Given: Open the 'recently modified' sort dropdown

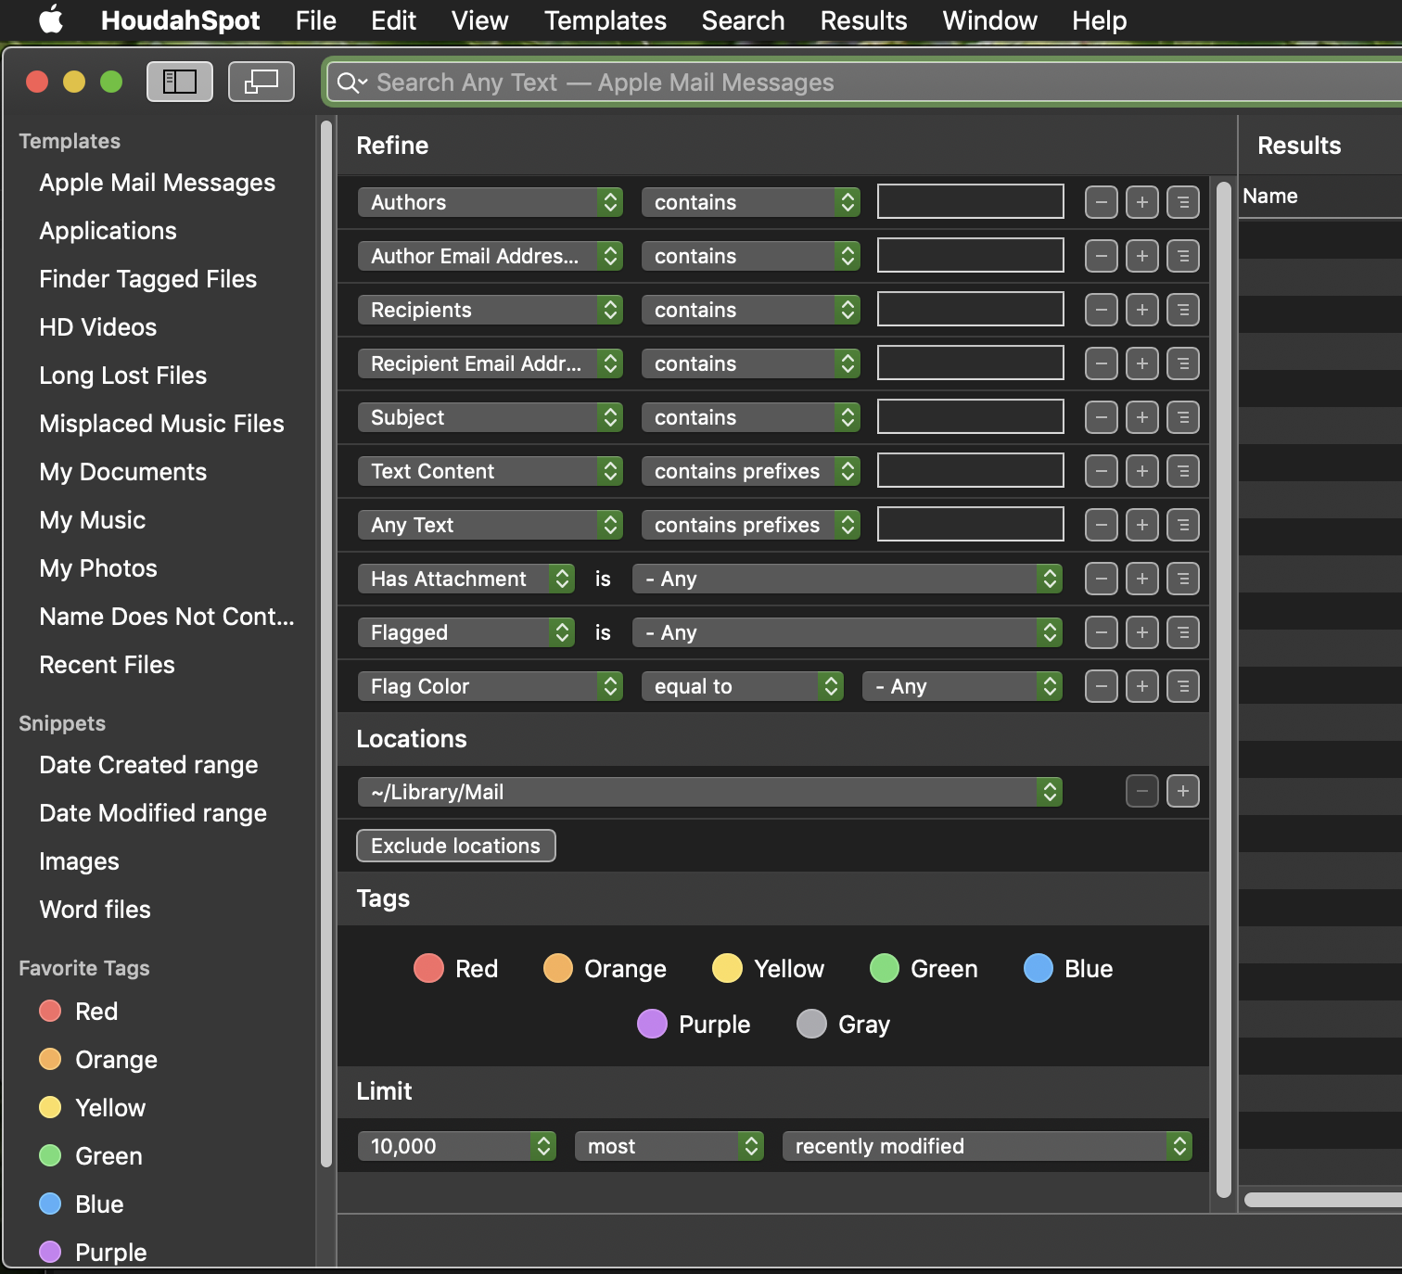Looking at the screenshot, I should point(988,1146).
